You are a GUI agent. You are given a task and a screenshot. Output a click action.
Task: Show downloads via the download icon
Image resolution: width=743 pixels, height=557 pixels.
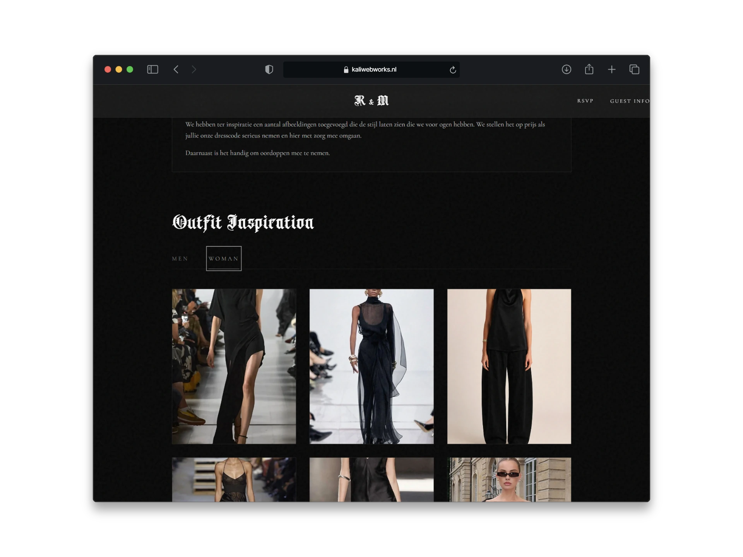click(567, 69)
